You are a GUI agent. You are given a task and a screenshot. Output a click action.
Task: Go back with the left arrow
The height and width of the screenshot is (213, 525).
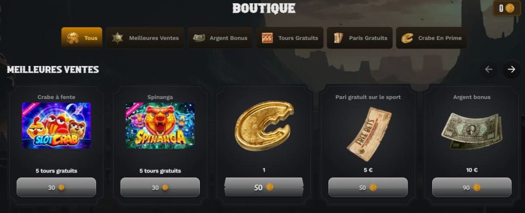point(489,69)
